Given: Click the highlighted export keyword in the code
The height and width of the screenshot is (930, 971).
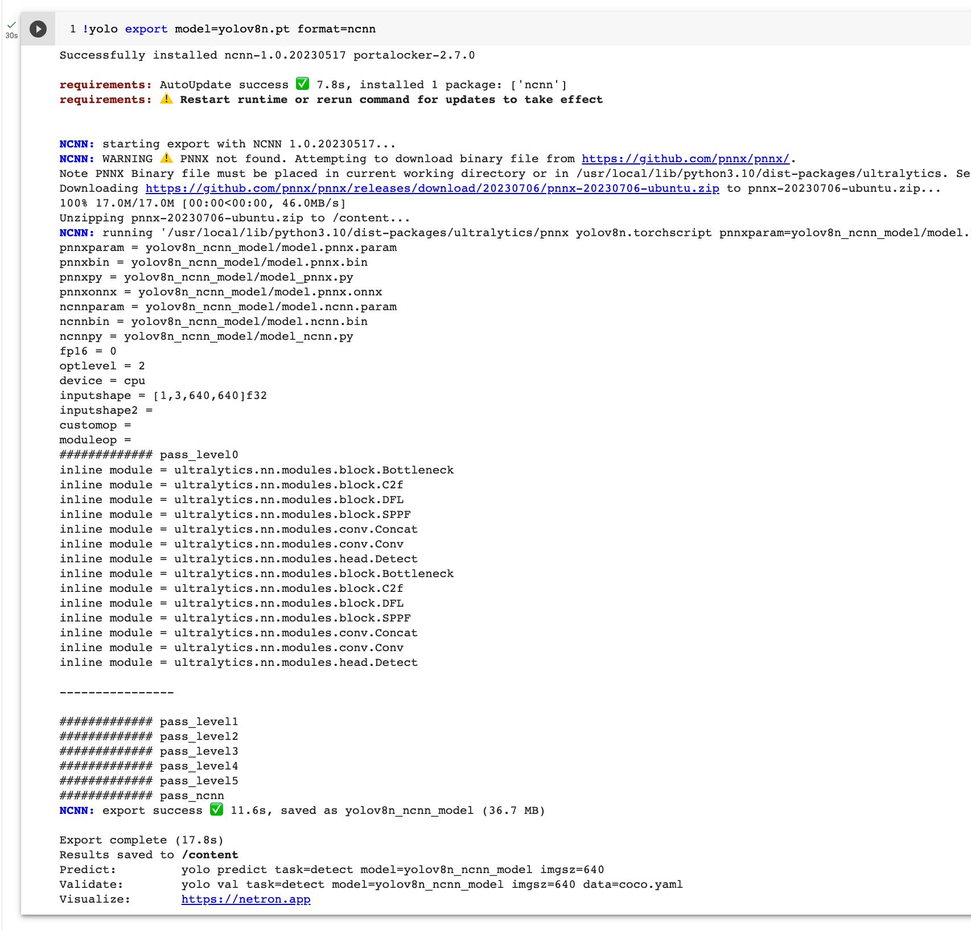Looking at the screenshot, I should click(146, 29).
